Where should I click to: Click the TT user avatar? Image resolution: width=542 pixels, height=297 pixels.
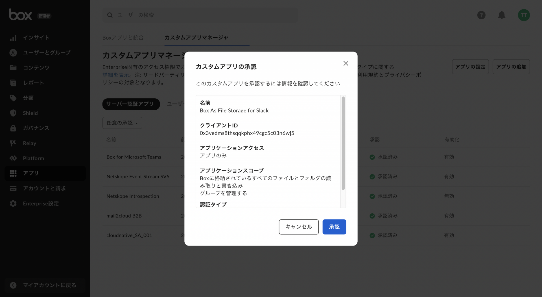524,15
